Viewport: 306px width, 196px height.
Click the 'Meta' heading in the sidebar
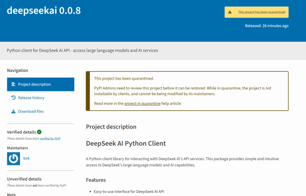(x=11, y=194)
